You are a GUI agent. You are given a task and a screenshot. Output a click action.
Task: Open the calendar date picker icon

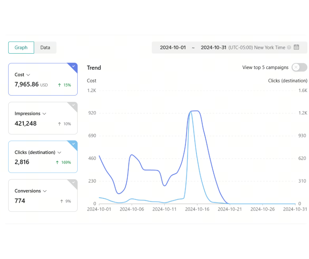(x=296, y=47)
